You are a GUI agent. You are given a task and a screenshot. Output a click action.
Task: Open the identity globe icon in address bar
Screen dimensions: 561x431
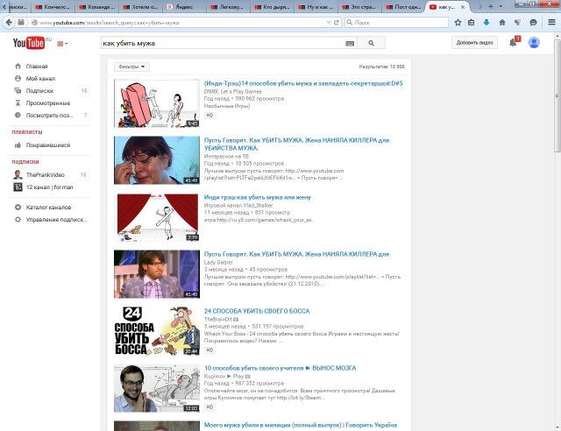(x=34, y=22)
